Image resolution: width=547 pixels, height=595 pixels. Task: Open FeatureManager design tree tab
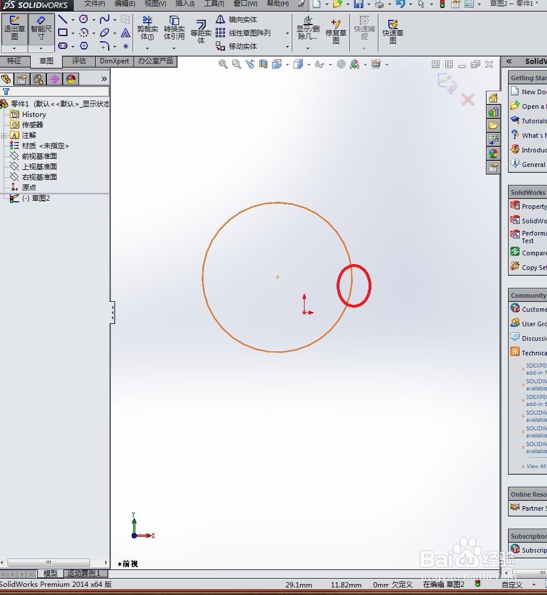[x=6, y=79]
